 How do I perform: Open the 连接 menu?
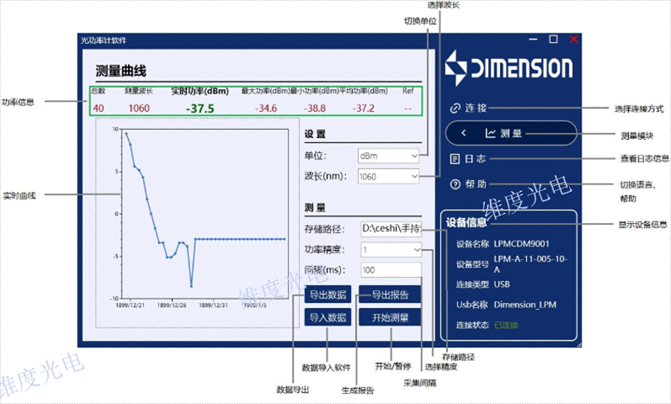[x=469, y=108]
